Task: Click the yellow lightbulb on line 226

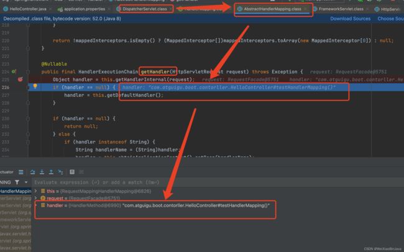Action: [x=35, y=86]
